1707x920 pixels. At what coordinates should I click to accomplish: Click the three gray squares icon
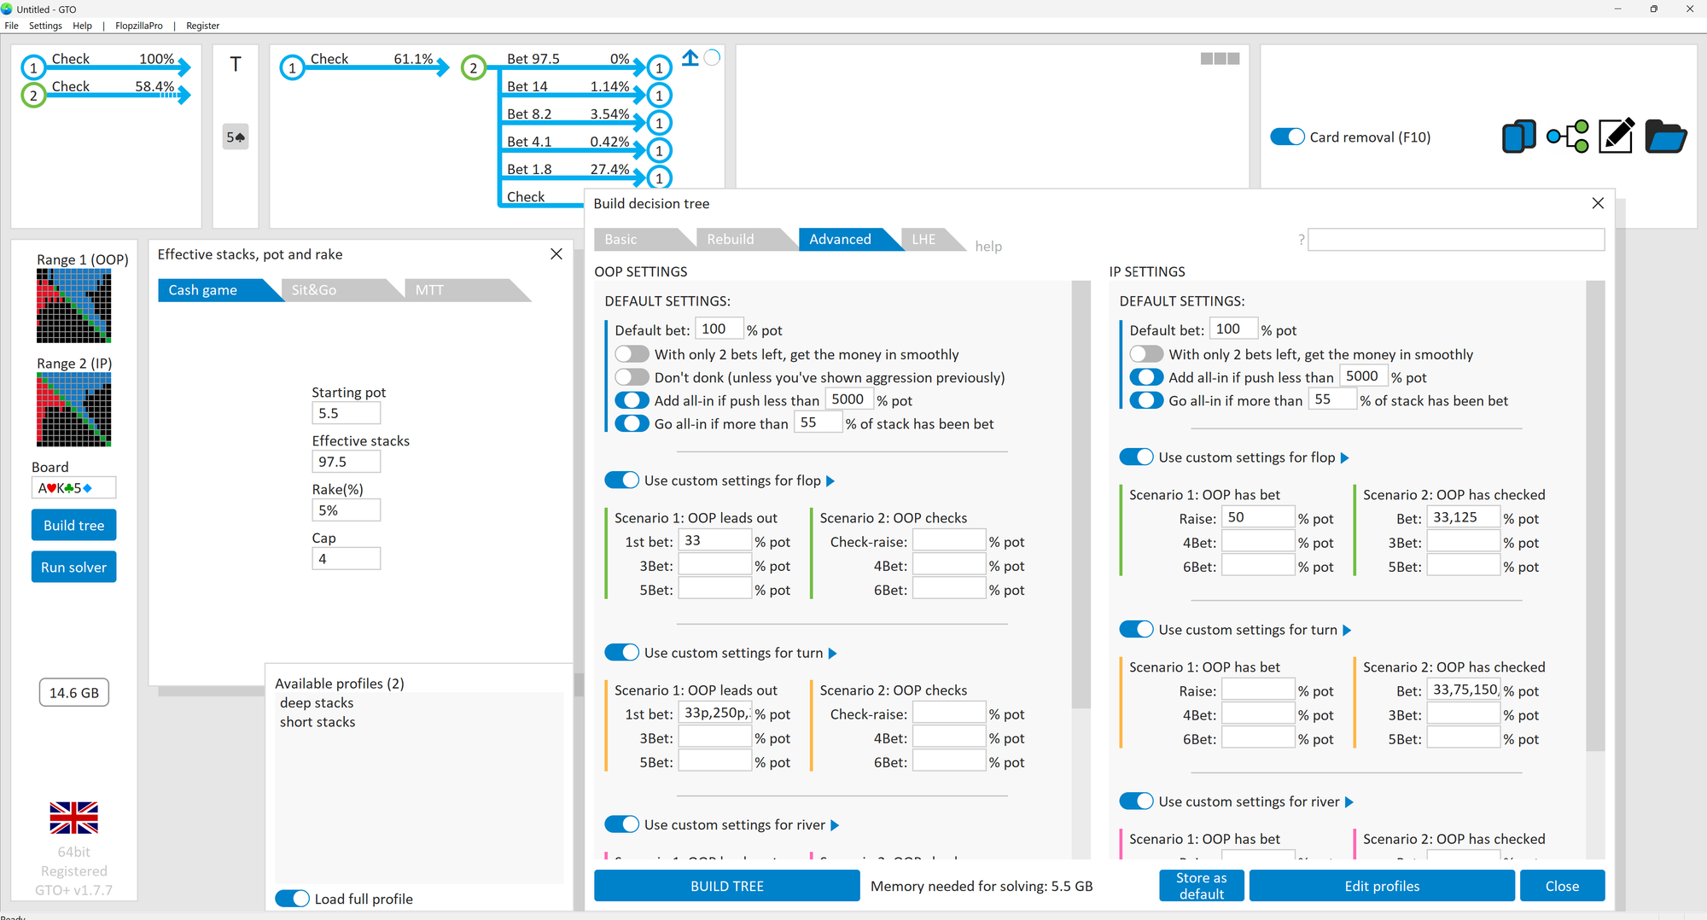[1220, 58]
